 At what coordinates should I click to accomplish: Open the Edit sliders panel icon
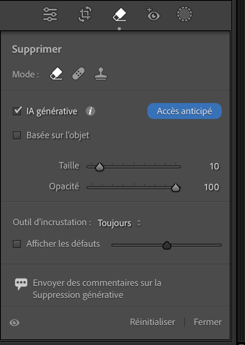pyautogui.click(x=50, y=15)
